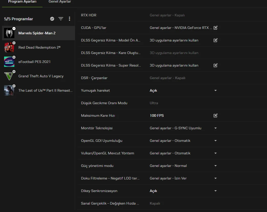Open the three-dot more options menu

(x=69, y=19)
